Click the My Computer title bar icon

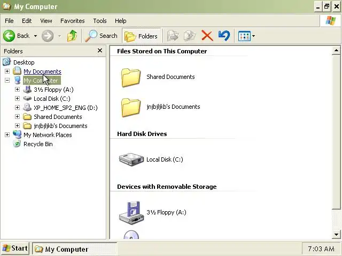(6, 6)
